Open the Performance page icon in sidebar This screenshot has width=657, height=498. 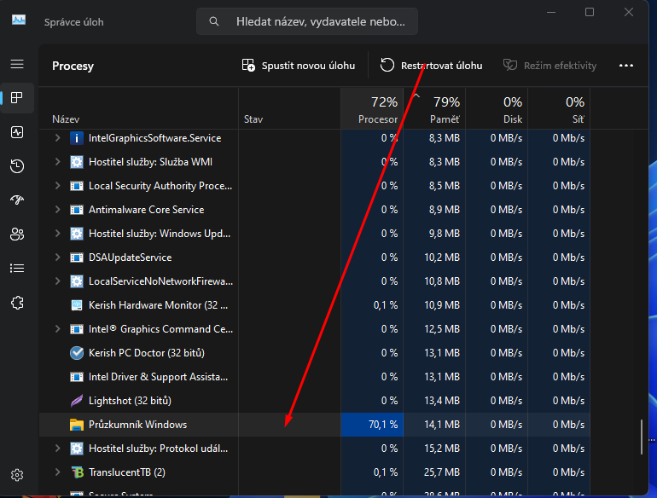(x=17, y=132)
